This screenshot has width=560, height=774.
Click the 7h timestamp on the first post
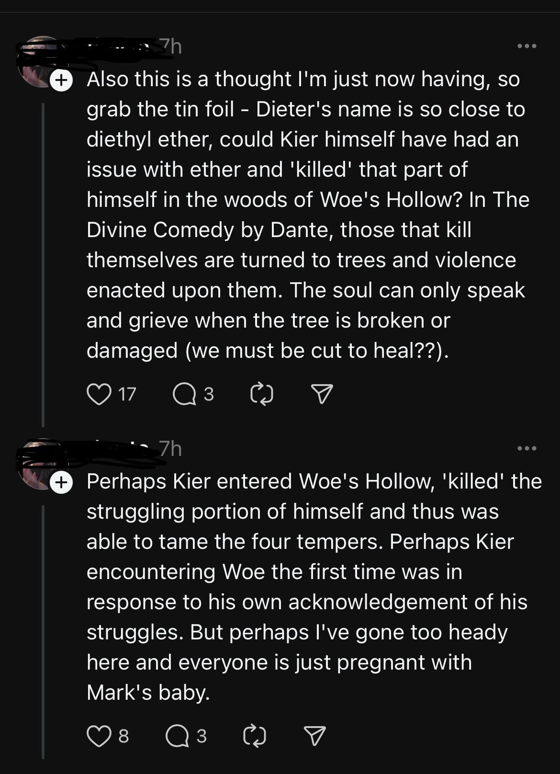[170, 46]
